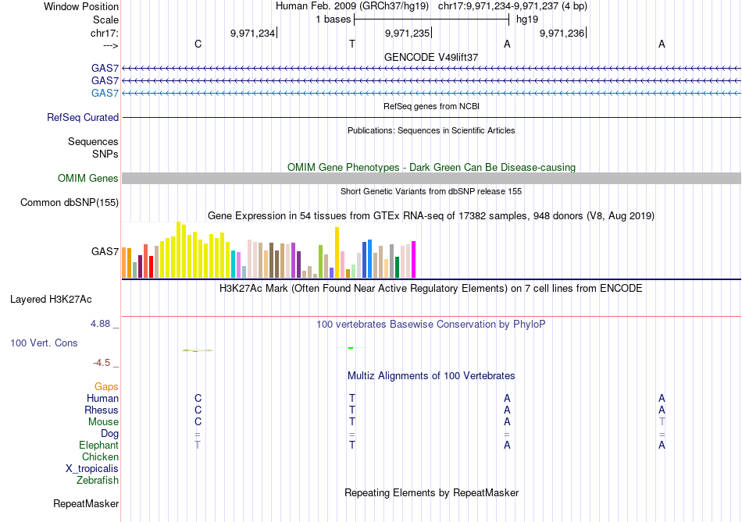Click the Common dbSNP(155) label
The image size is (742, 522).
pos(70,202)
